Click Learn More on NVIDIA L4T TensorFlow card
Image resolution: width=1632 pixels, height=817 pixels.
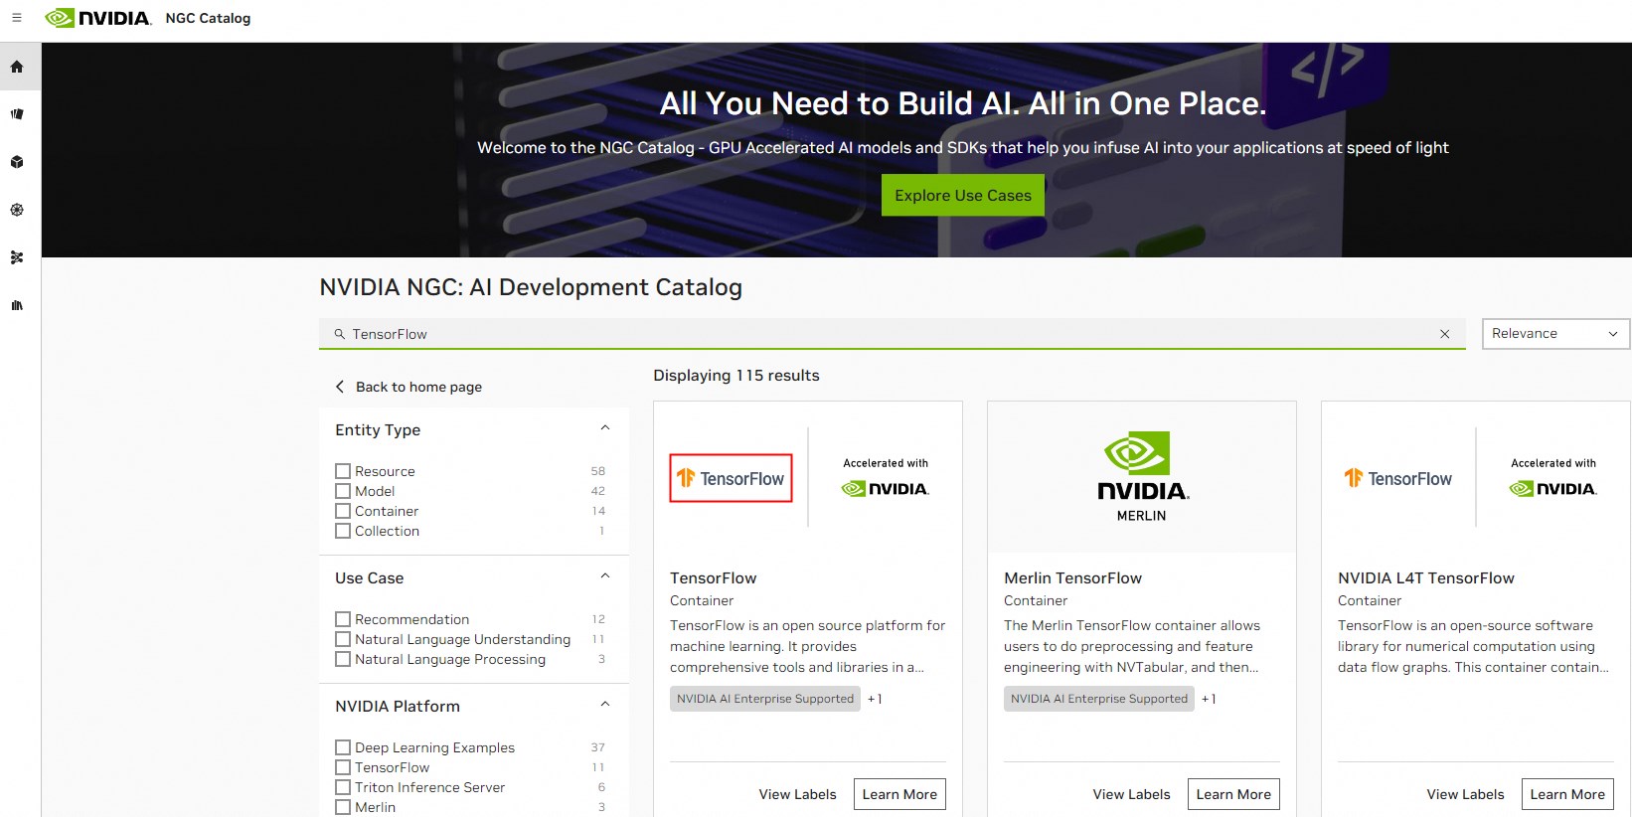[x=1567, y=794]
